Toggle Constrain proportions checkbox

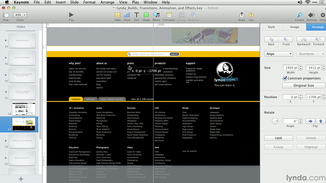(285, 78)
